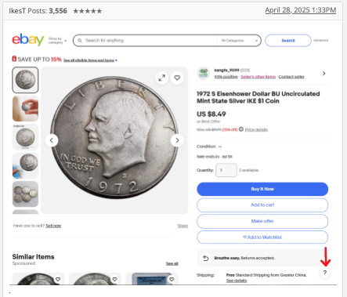
Task: Add main coin image to watchlist heart
Action: coord(177,78)
